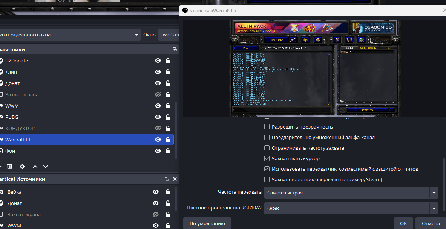Enable Ограничивать частоту захвата
Image resolution: width=446 pixels, height=229 pixels.
click(267, 148)
